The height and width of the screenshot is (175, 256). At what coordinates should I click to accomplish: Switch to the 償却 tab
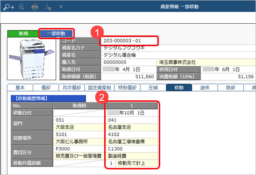[46, 88]
